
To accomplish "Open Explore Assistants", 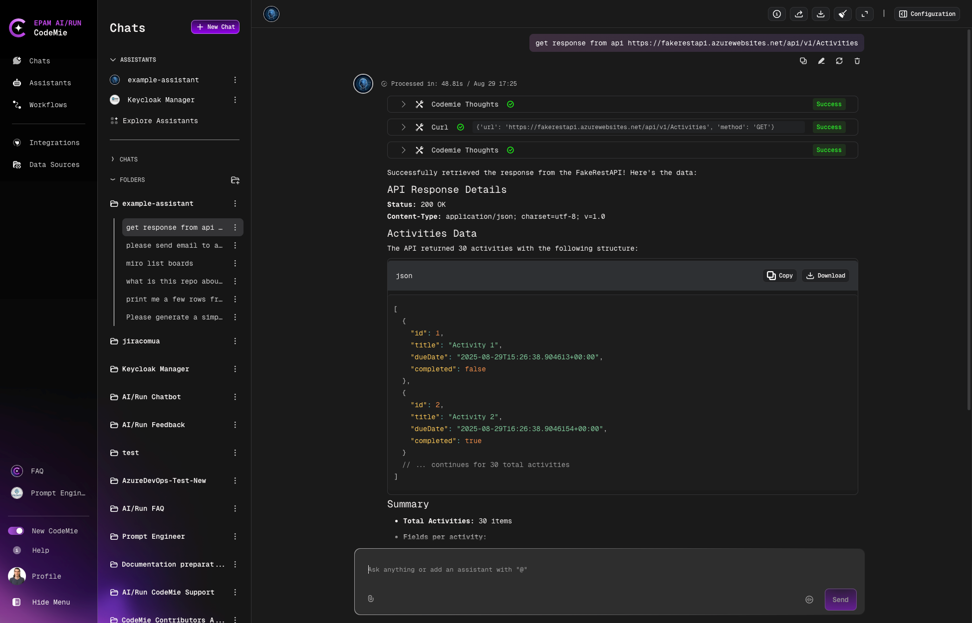I will [x=160, y=121].
